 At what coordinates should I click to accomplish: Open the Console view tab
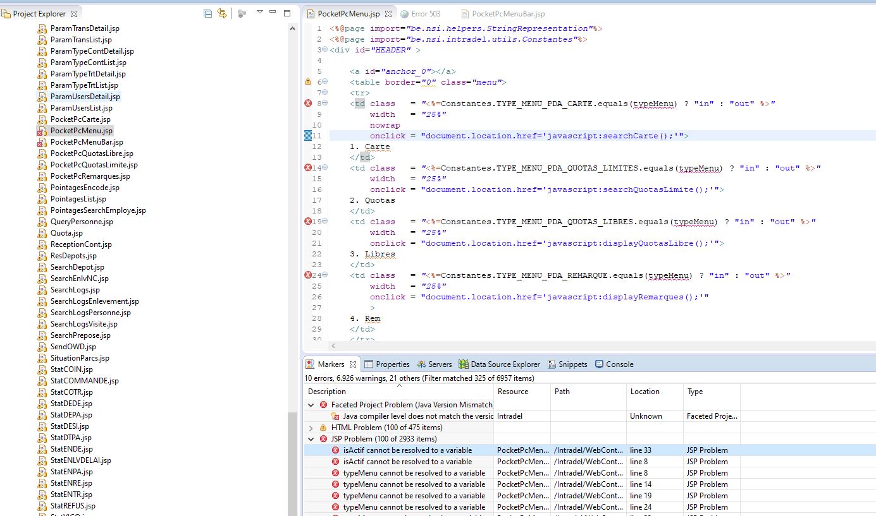[614, 364]
